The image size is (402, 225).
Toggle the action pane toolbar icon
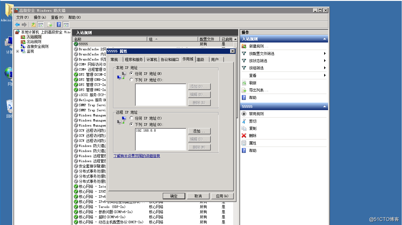point(66,25)
